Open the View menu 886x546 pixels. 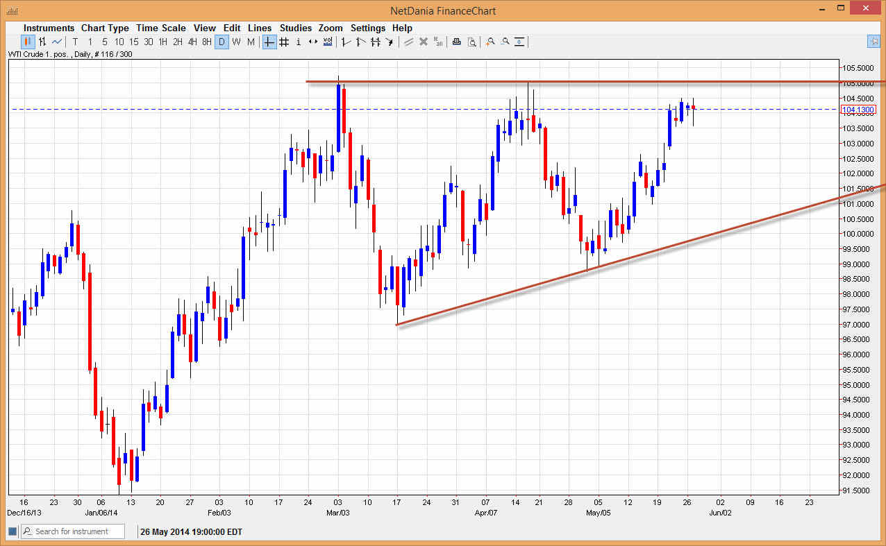[x=205, y=28]
